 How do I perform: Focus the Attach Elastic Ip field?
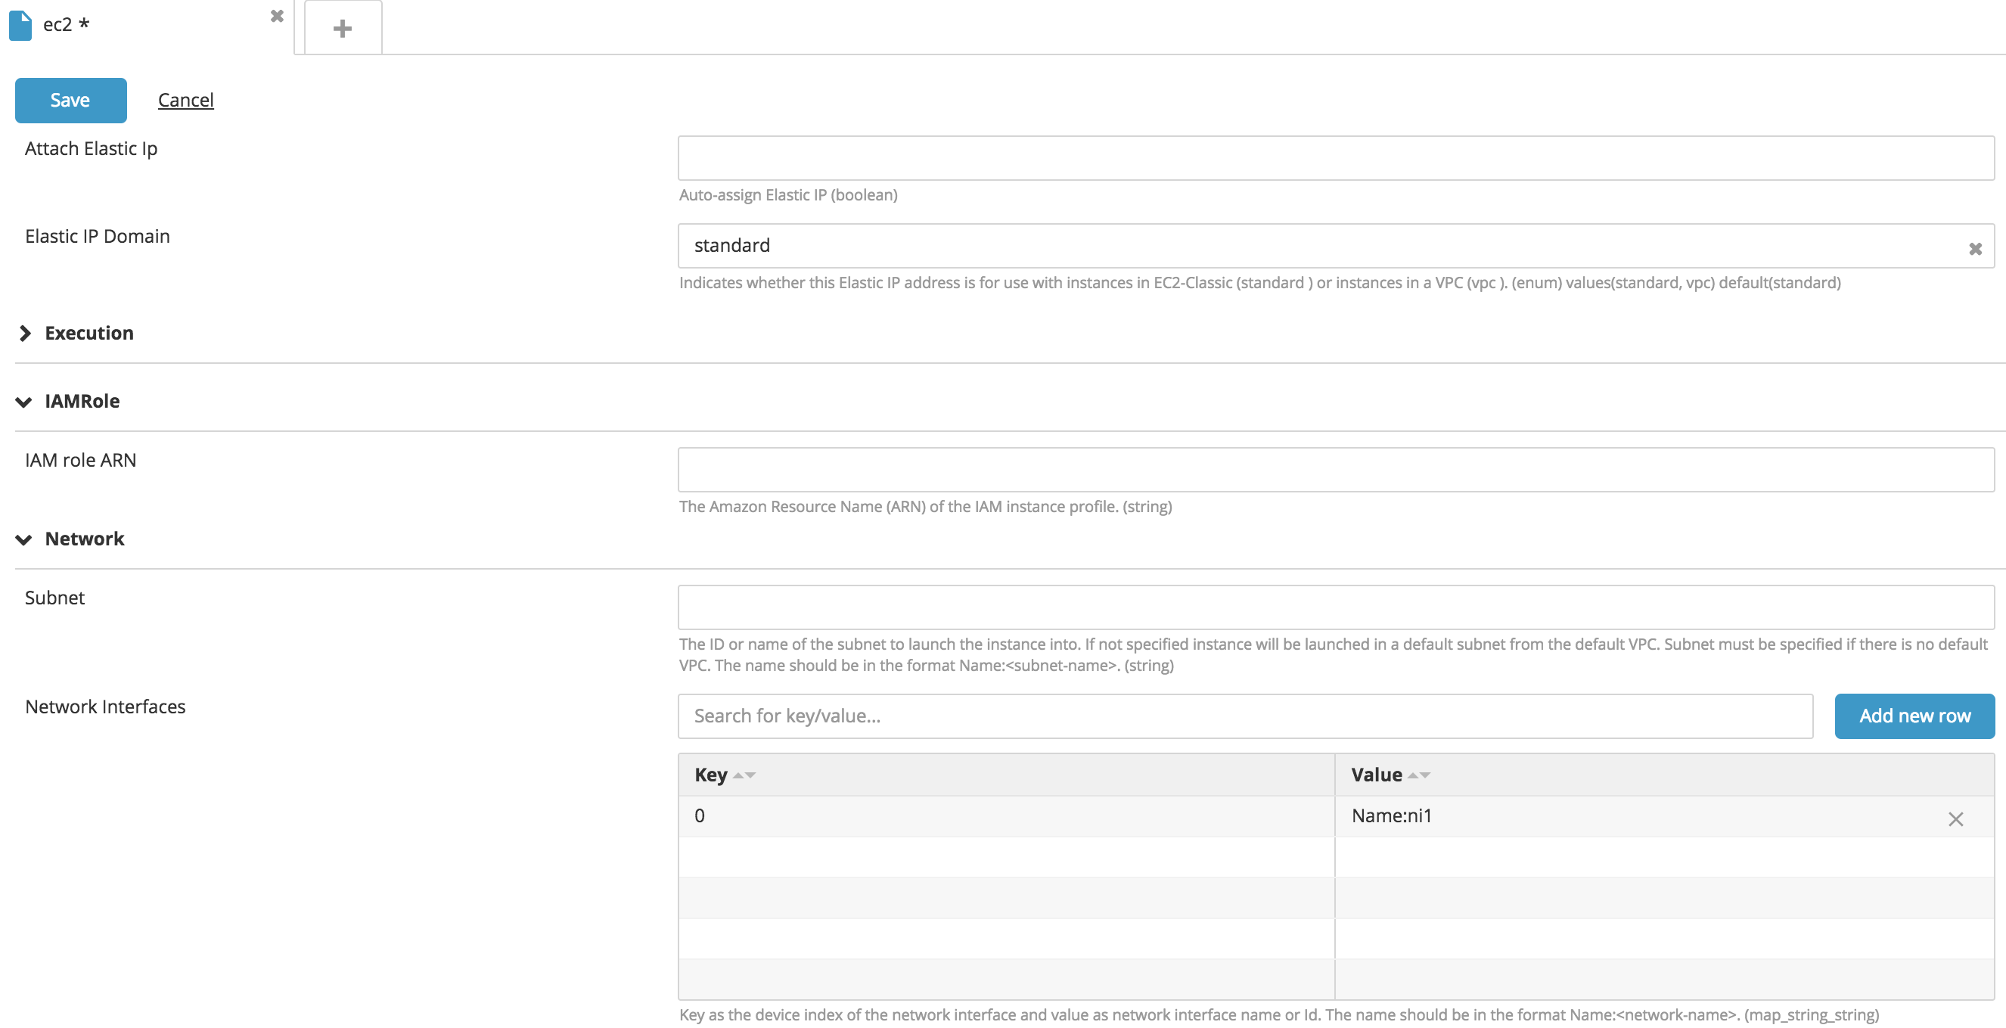pyautogui.click(x=1336, y=158)
